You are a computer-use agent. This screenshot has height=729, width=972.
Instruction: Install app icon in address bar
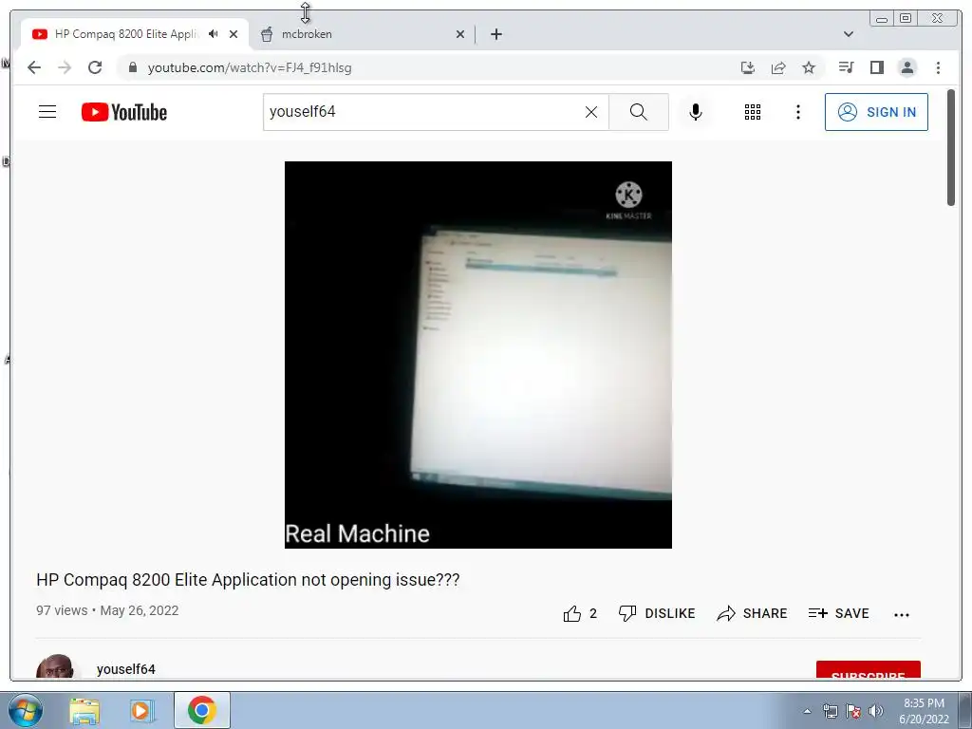click(748, 67)
